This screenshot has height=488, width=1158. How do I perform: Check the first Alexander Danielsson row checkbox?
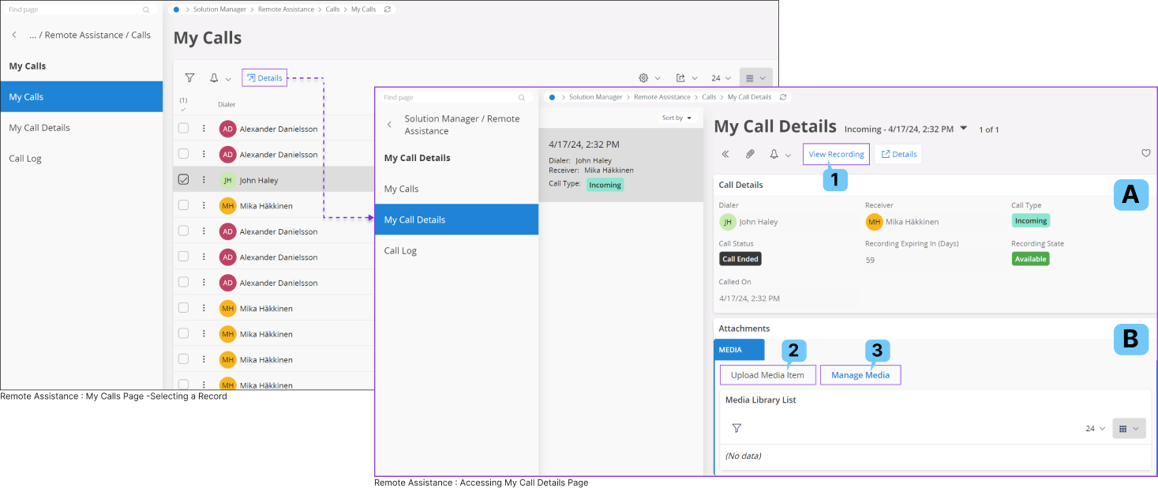(183, 128)
